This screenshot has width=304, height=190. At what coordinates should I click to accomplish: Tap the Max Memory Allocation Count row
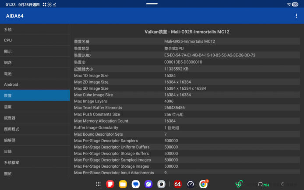(187, 121)
